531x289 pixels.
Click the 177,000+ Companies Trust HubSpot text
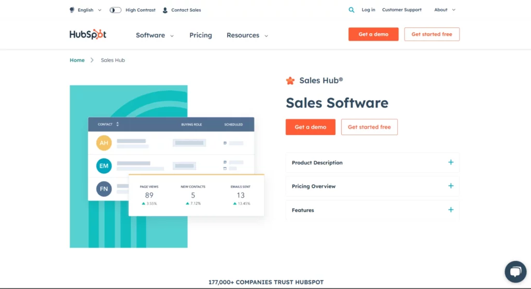[x=266, y=282]
